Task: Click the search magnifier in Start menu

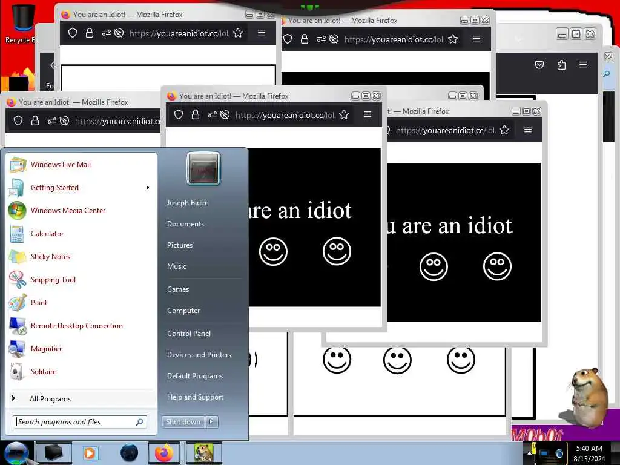Action: (140, 422)
